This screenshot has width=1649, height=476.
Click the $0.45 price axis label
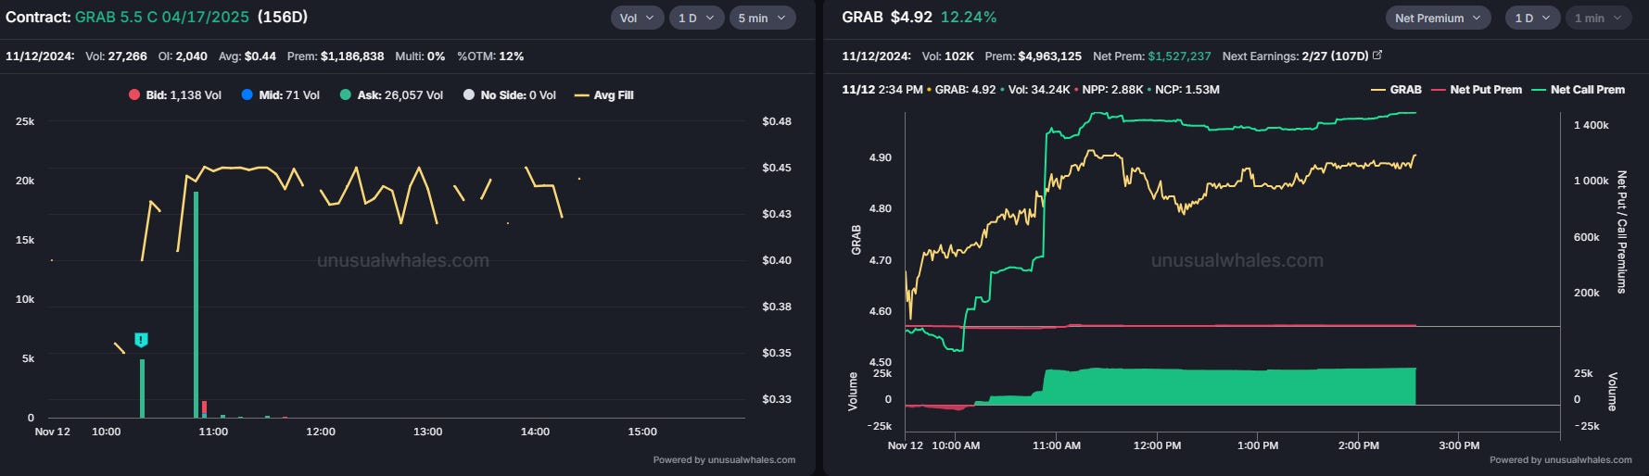point(777,168)
